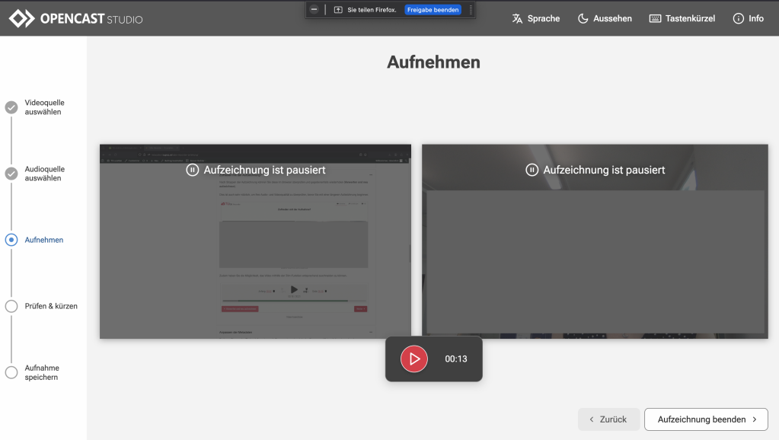Click Aufzeichnung beenden to finish recording
This screenshot has height=440, width=779.
[x=706, y=419]
